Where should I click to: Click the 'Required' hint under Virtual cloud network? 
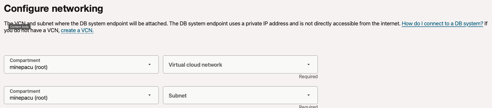pos(308,77)
